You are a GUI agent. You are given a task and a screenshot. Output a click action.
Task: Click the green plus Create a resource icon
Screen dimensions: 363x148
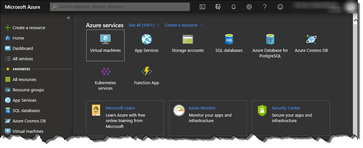point(8,28)
